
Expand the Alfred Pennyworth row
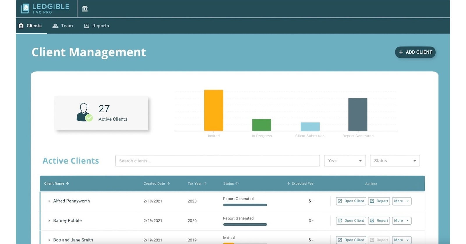point(49,201)
